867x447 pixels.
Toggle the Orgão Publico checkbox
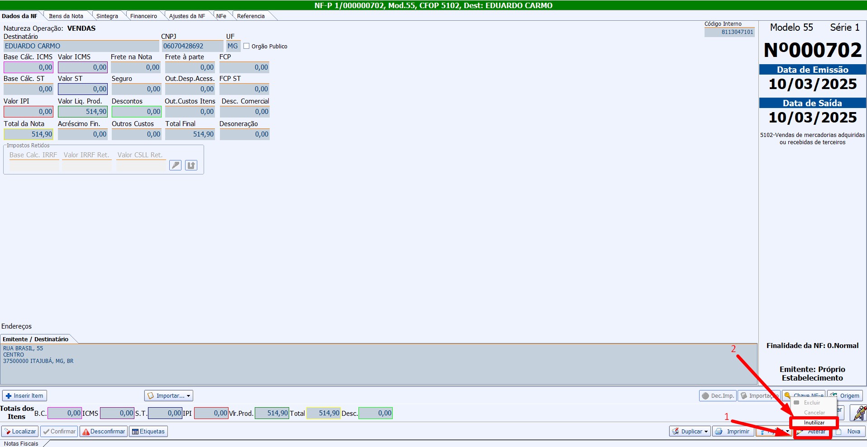point(247,46)
